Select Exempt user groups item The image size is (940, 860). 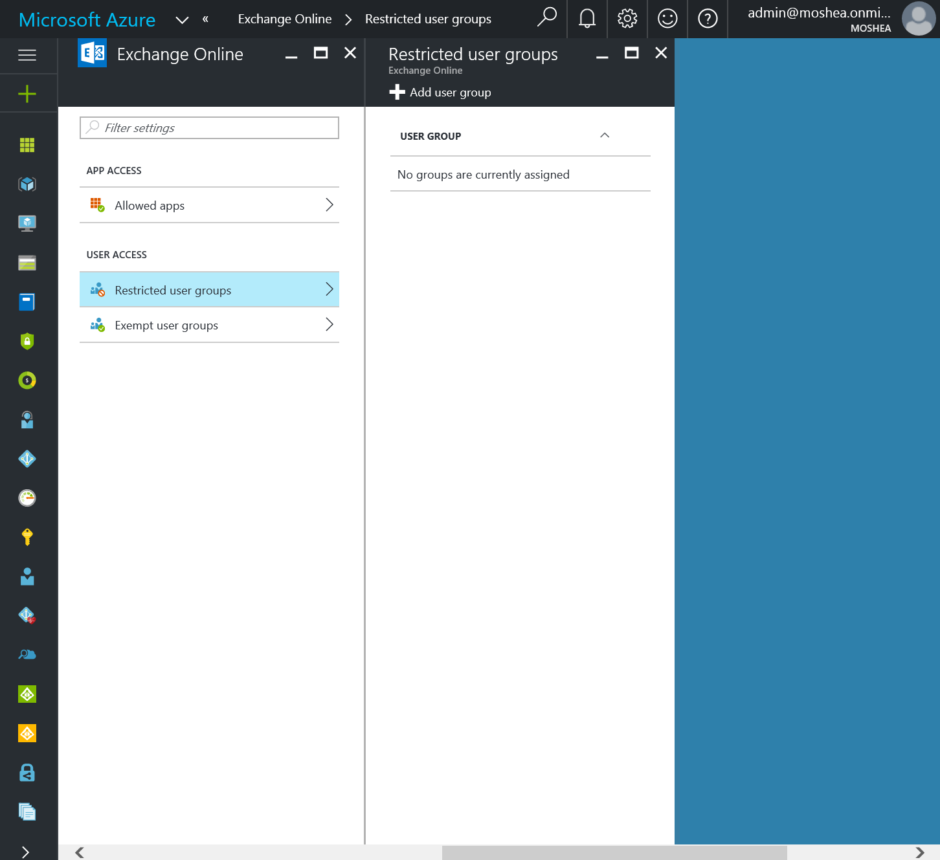(x=209, y=325)
